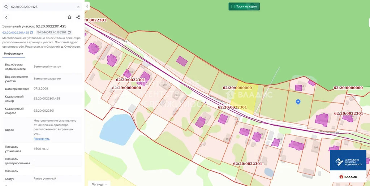Click purple building number 201
This screenshot has height=186, width=370.
200,122
